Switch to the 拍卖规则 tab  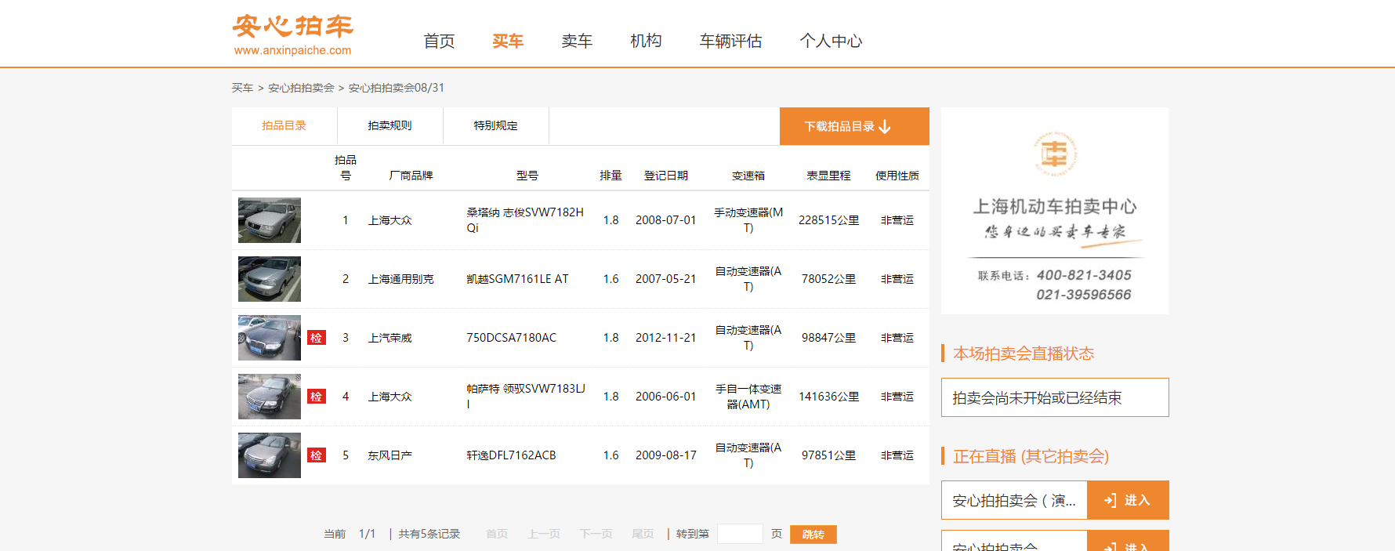[390, 125]
